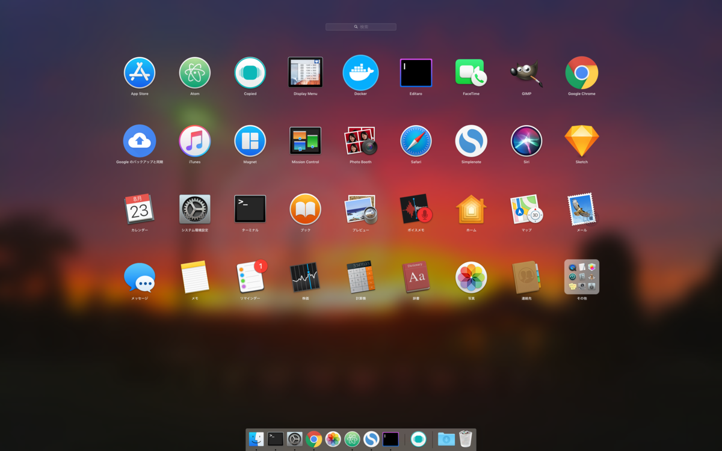The image size is (722, 451).
Task: Launch GIMP image editor
Action: [526, 73]
